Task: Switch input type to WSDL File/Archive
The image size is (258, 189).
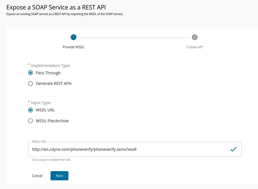Action: coord(31,121)
